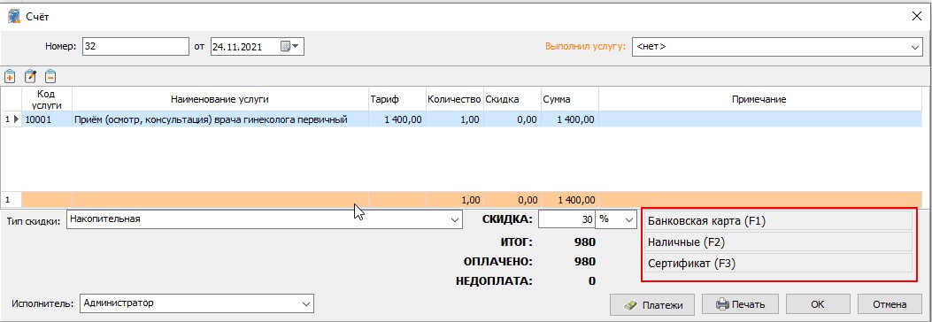Click the ИТОГ total value 980
Image resolution: width=932 pixels, height=322 pixels.
click(x=585, y=241)
